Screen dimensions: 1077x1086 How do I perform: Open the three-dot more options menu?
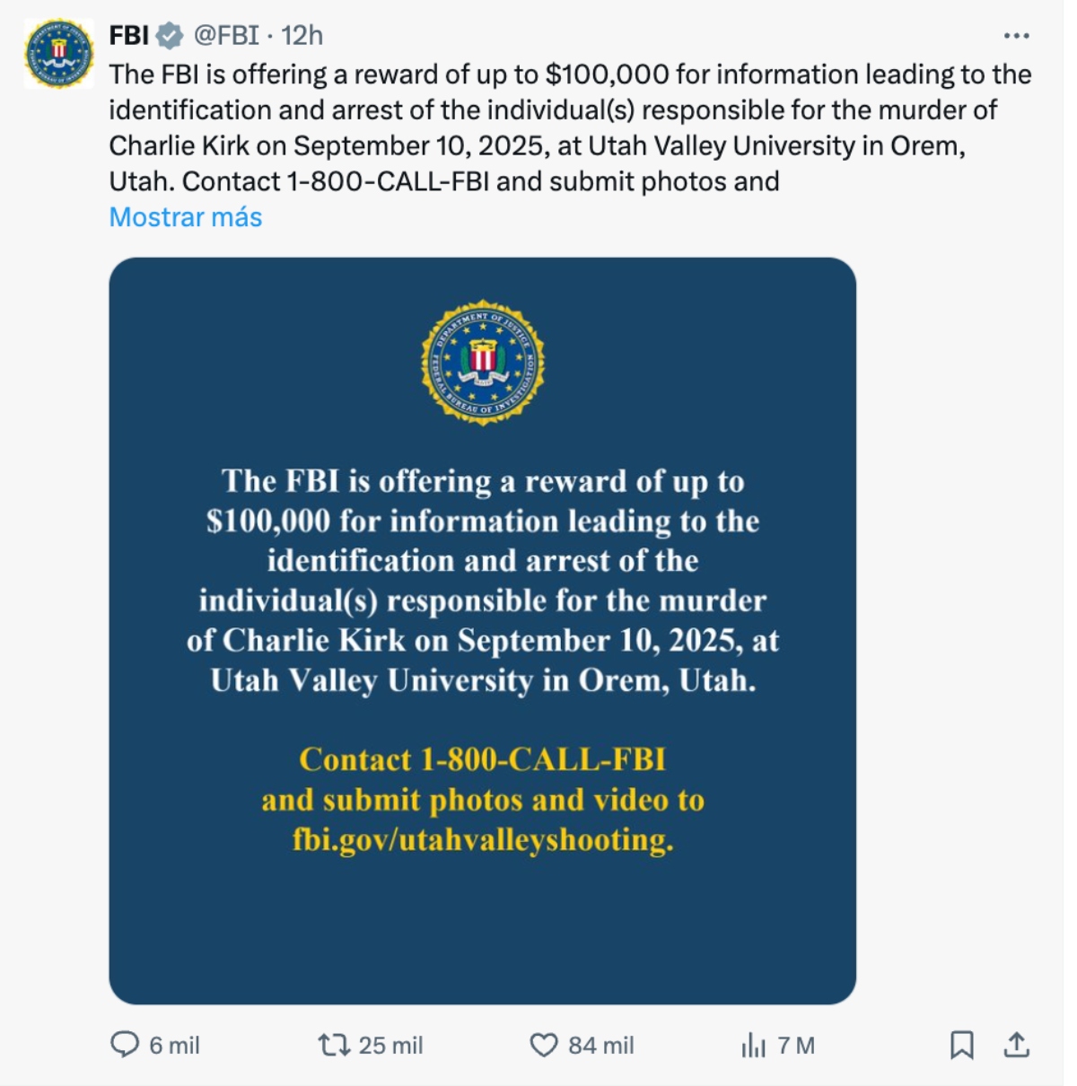tap(1016, 36)
